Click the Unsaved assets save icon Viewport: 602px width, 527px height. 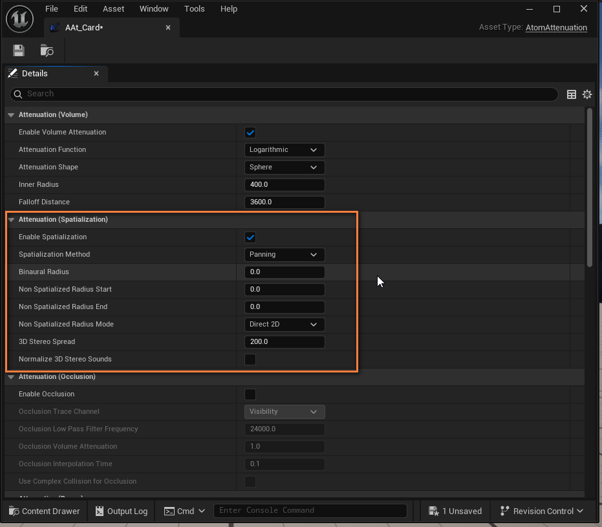coord(433,511)
